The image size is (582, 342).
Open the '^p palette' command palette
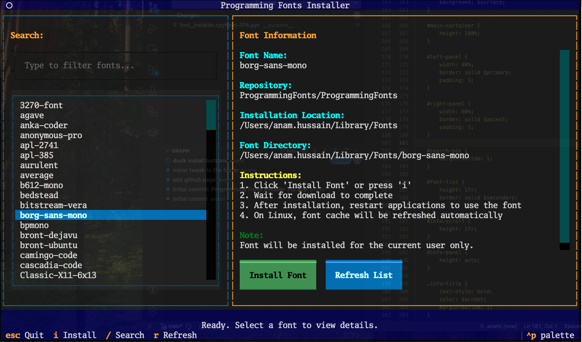click(550, 335)
